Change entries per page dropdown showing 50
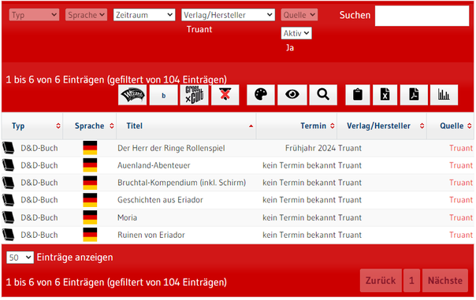476x300 pixels. (20, 257)
